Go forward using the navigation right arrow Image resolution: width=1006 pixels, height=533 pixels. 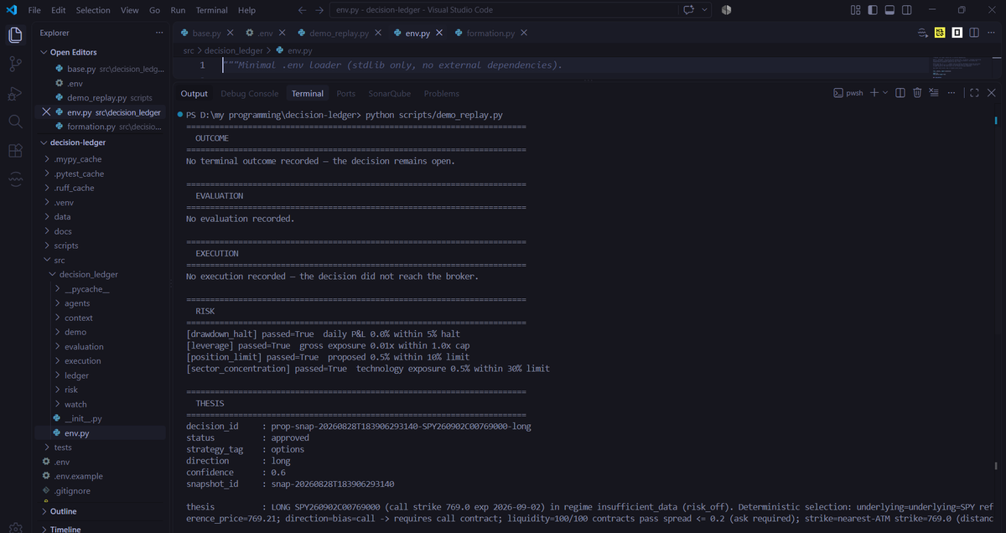click(x=319, y=10)
